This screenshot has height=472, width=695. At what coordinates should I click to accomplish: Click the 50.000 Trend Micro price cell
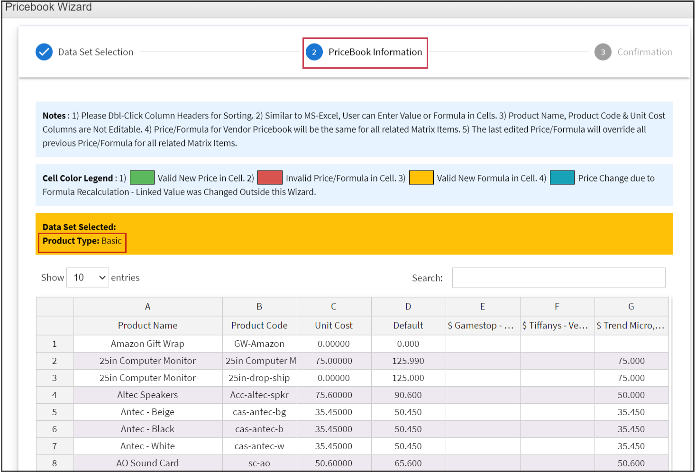[x=631, y=395]
